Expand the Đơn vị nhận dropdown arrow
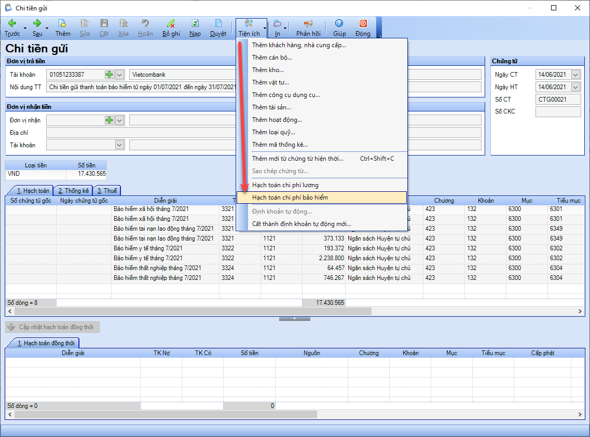 pyautogui.click(x=120, y=120)
